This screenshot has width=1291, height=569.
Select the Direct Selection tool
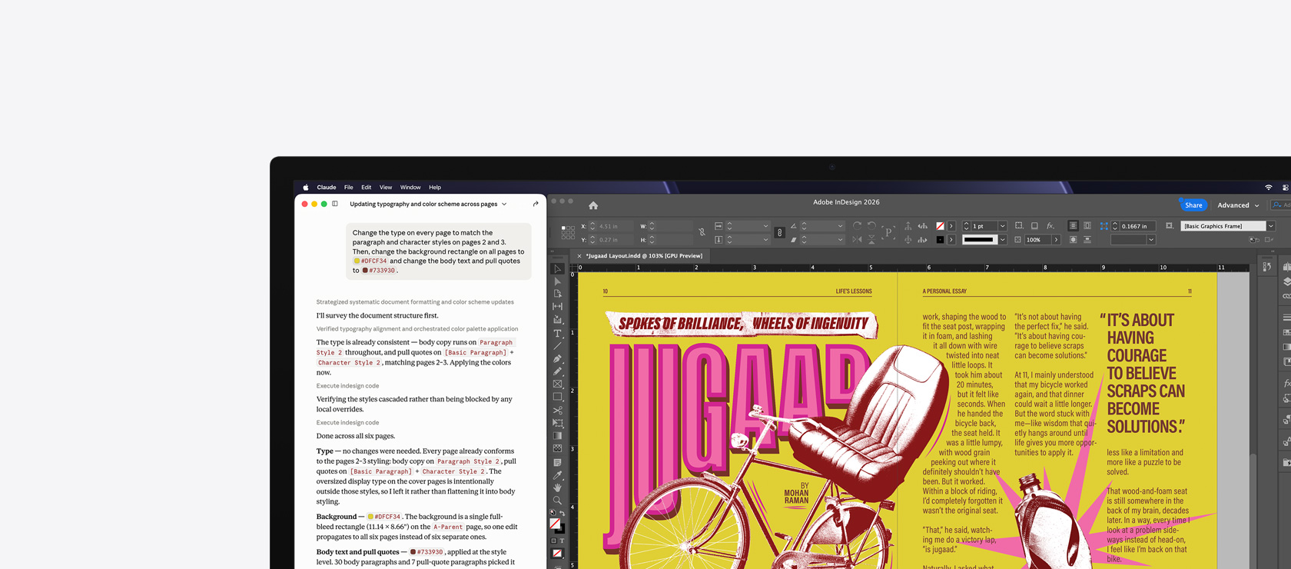coord(557,281)
